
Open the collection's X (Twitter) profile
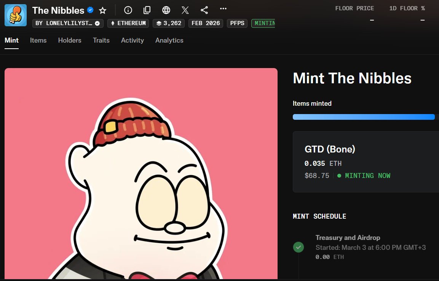pos(185,10)
